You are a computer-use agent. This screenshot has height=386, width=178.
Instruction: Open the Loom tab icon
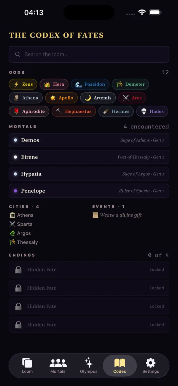tap(27, 363)
